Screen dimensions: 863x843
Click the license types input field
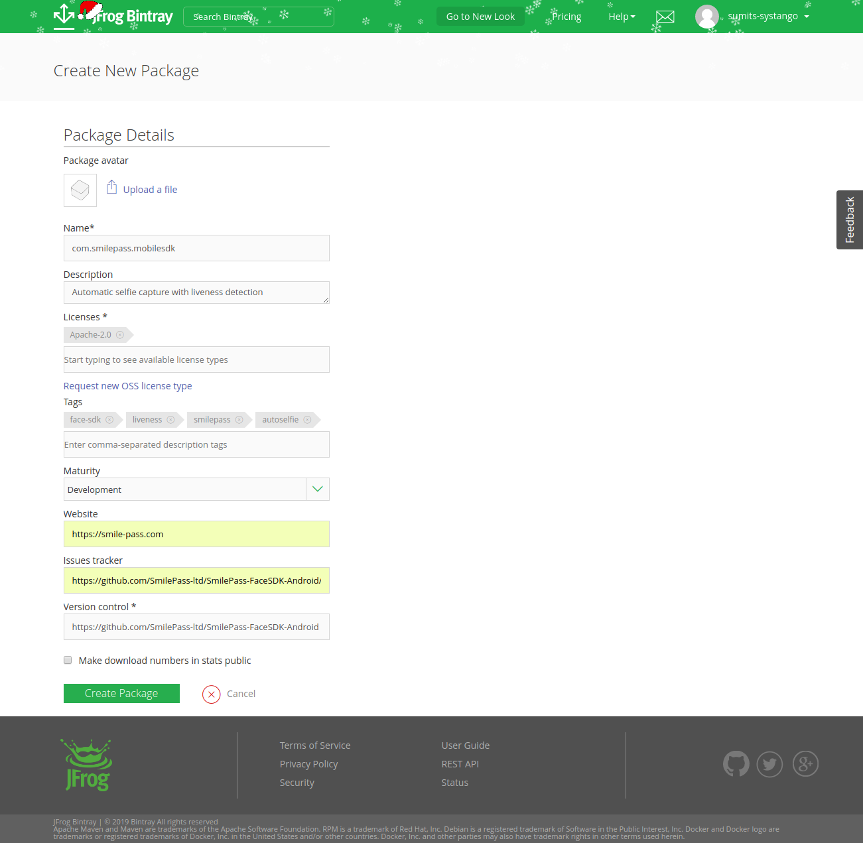click(196, 359)
